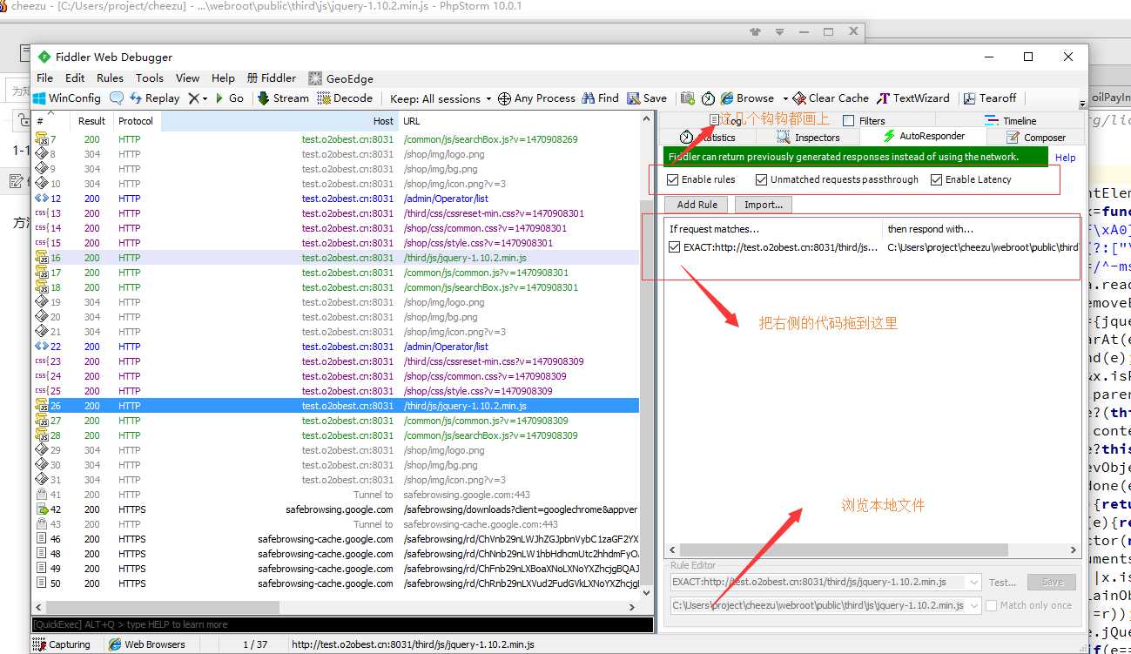Open the AutoResponder Help link
Screen dimensions: 1131x654
pos(1065,158)
